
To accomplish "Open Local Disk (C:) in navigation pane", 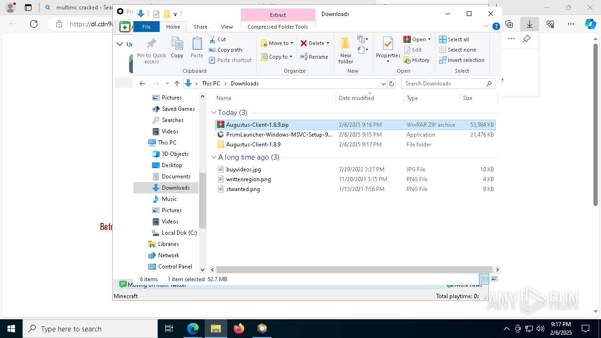I will (x=175, y=233).
